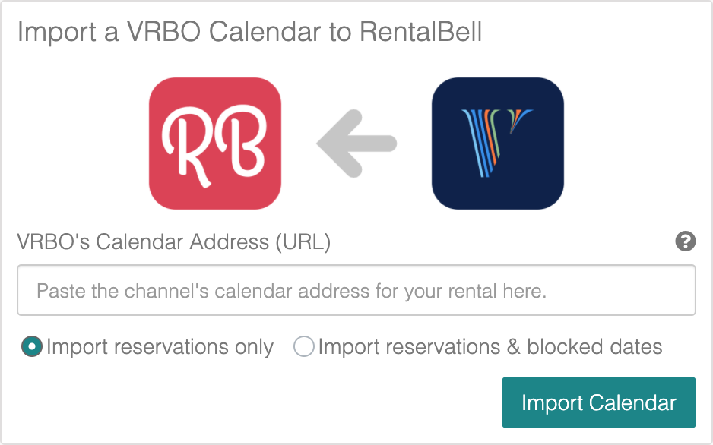Click the white RB lettering in the red logo
This screenshot has height=445, width=713.
tap(214, 146)
